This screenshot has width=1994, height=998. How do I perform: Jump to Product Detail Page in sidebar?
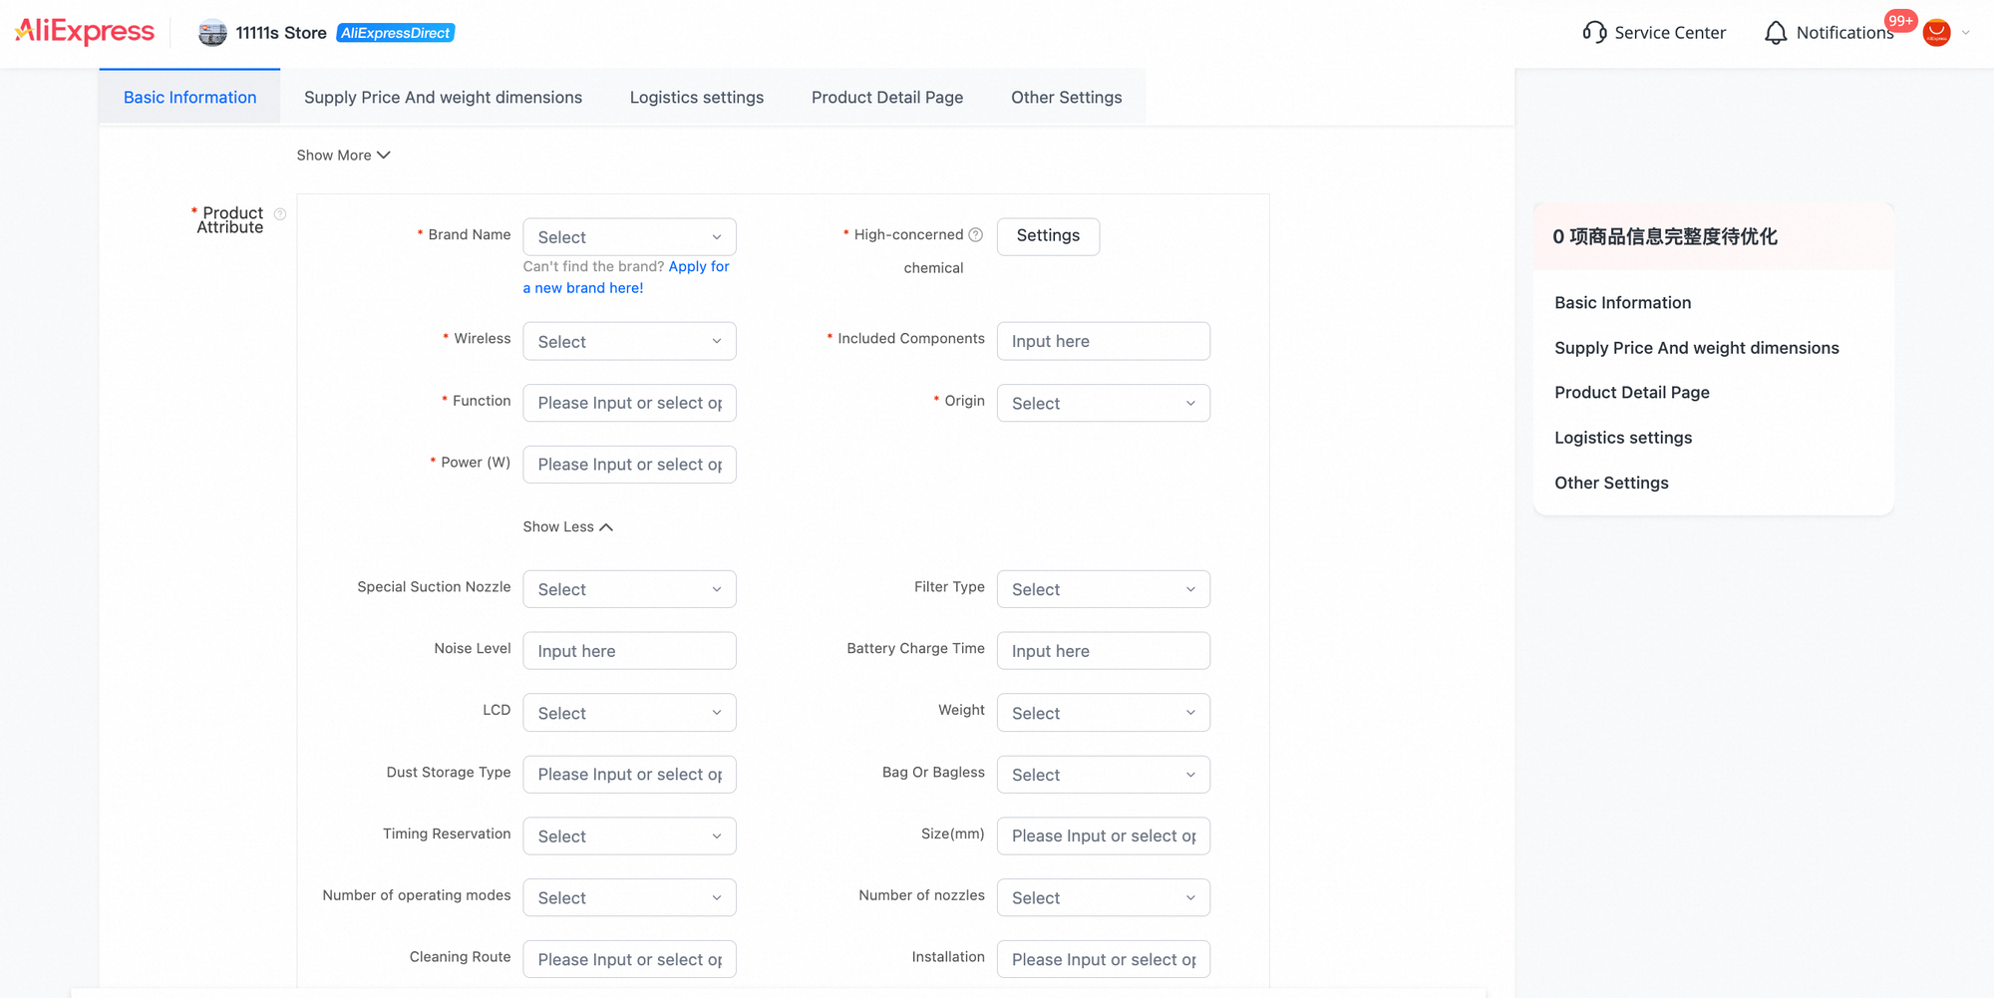tap(1632, 392)
